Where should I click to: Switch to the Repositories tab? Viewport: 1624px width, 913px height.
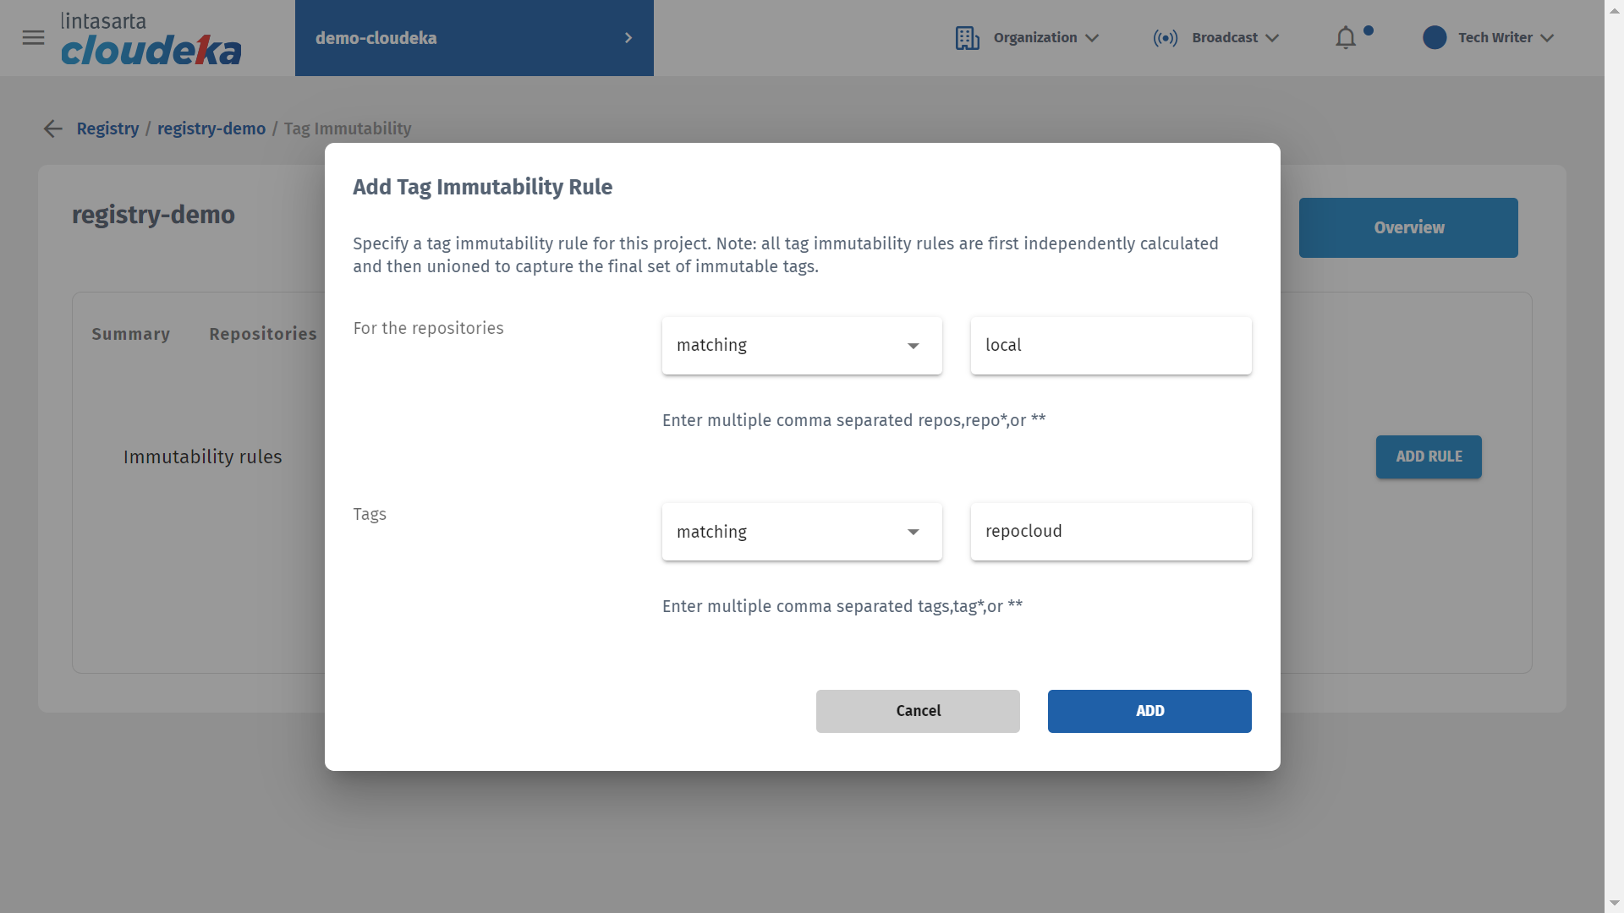[x=262, y=334]
